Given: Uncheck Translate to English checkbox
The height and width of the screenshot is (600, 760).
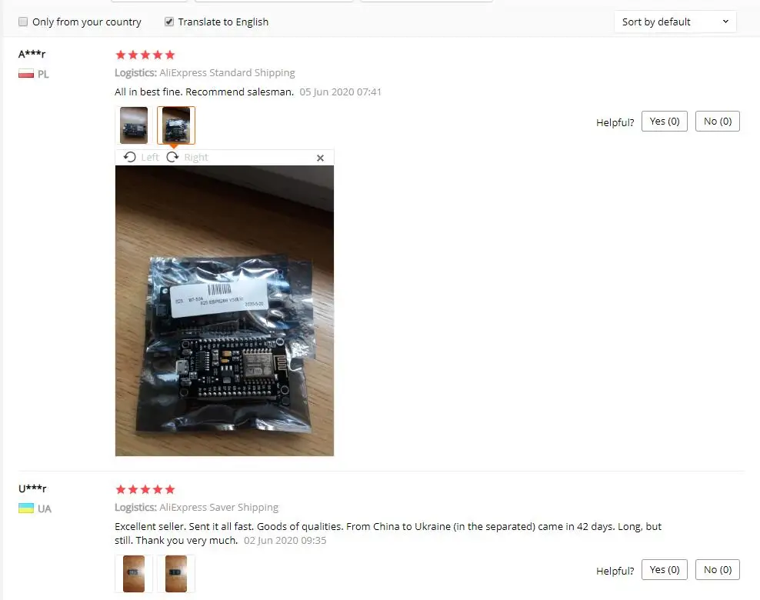Looking at the screenshot, I should (x=168, y=22).
